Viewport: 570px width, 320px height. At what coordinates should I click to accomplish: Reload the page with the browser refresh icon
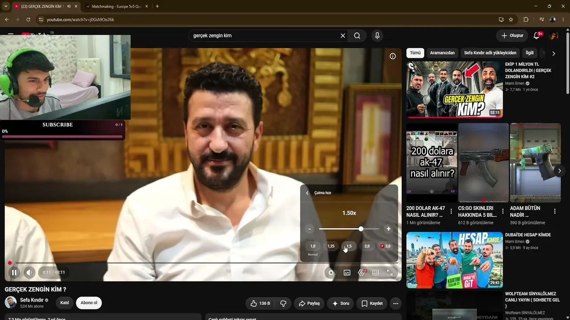click(x=28, y=20)
